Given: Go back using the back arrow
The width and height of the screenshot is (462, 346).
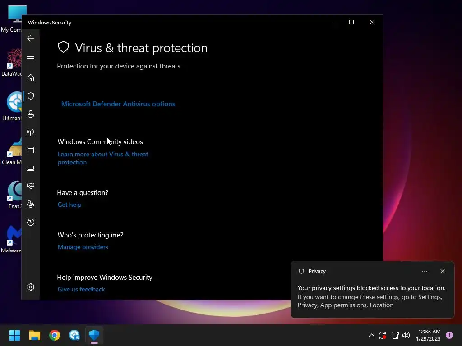Looking at the screenshot, I should click(x=31, y=38).
